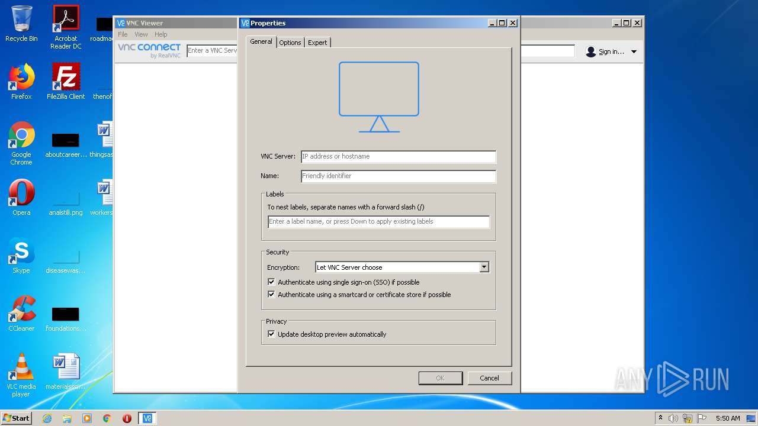Switch to the Expert tab
Screen dimensions: 758x426
(317, 43)
